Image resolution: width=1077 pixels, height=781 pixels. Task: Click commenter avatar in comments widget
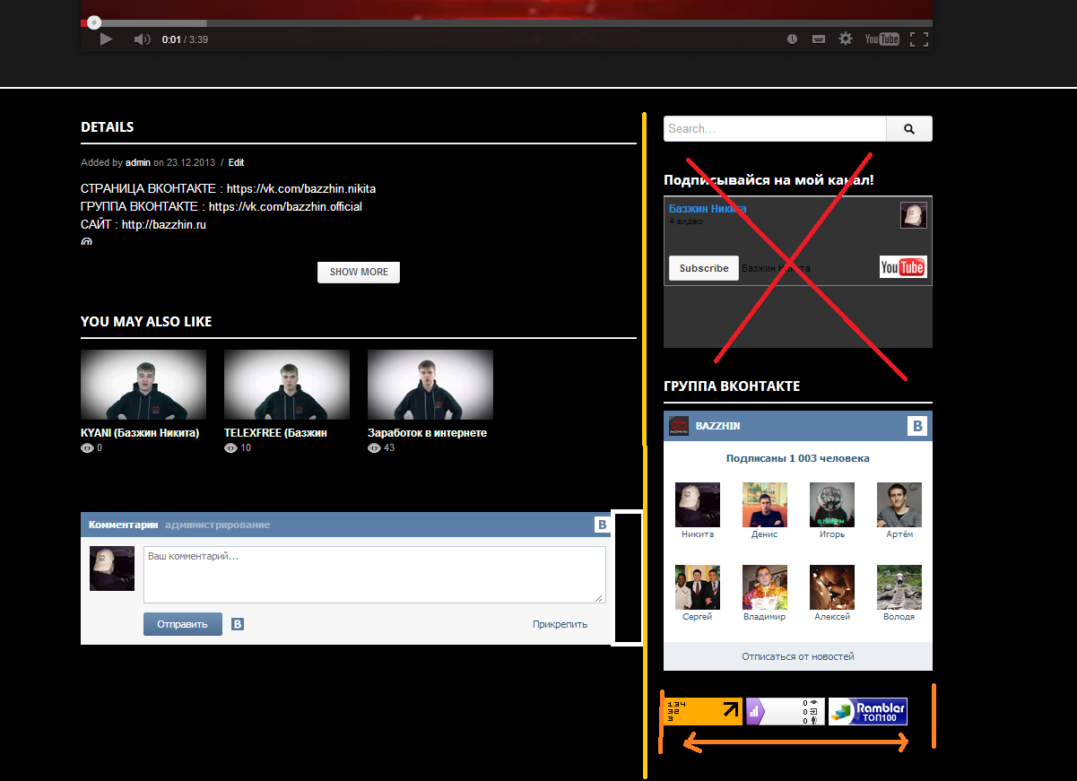(x=112, y=568)
